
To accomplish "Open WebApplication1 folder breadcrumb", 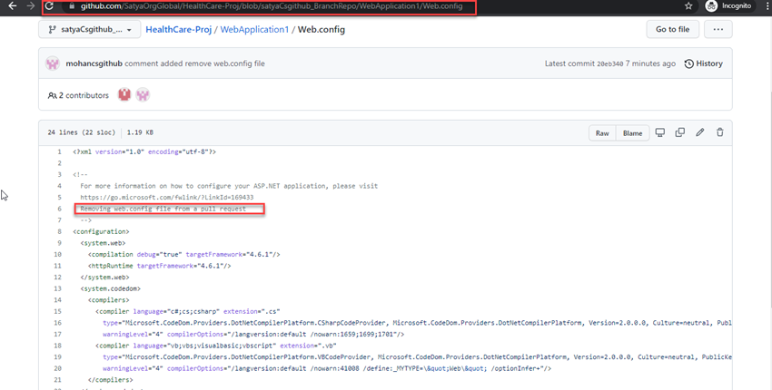I will tap(254, 30).
